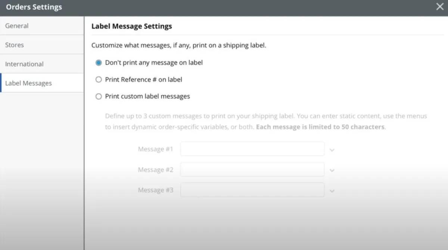
Task: Enable the Print custom label messages radio
Action: point(99,96)
